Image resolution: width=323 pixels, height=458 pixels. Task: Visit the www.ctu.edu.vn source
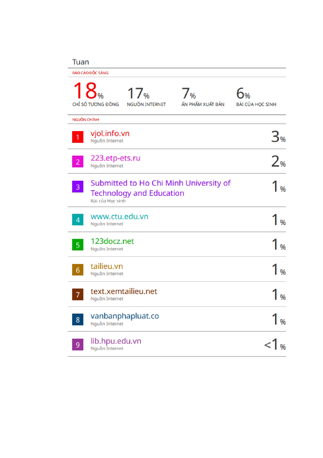[119, 216]
